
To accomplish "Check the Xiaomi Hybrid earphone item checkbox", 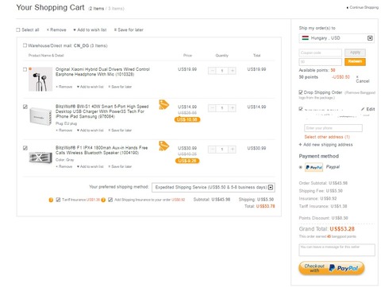I will (25, 69).
